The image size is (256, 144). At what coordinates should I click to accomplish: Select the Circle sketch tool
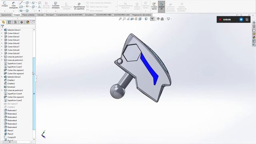pos(27,3)
